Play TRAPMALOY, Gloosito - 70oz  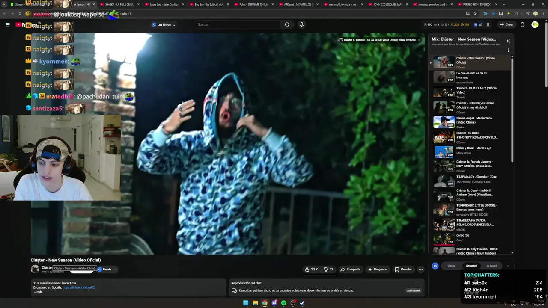click(x=470, y=180)
